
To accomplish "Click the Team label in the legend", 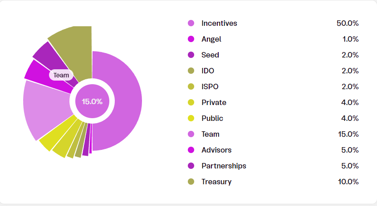I will click(211, 134).
